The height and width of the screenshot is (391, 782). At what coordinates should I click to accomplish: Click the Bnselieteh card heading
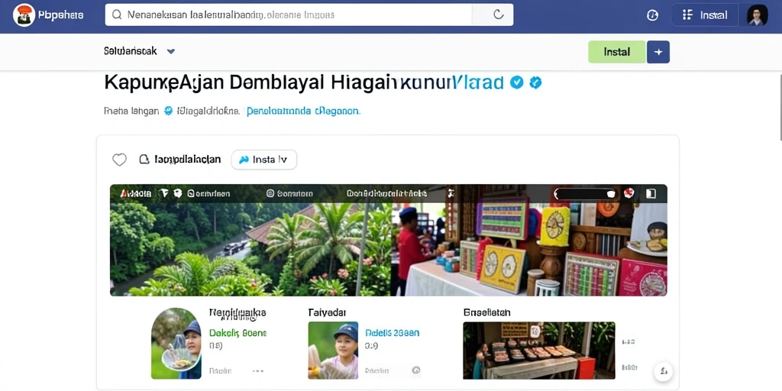486,312
